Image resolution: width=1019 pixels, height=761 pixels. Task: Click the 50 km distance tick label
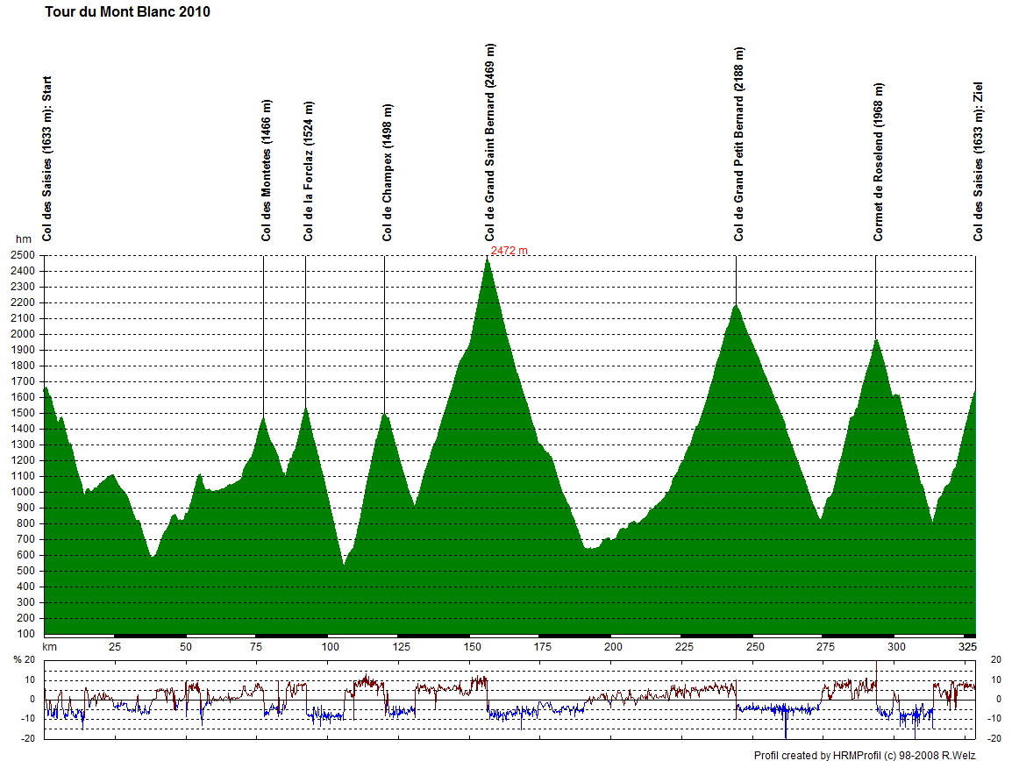[186, 647]
